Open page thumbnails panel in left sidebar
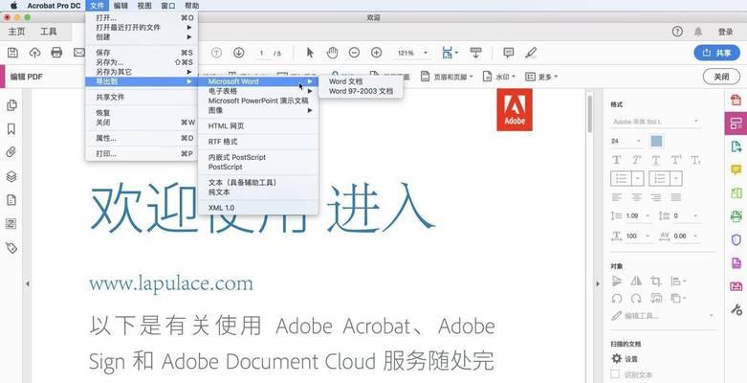Viewport: 747px width, 383px height. 11,105
